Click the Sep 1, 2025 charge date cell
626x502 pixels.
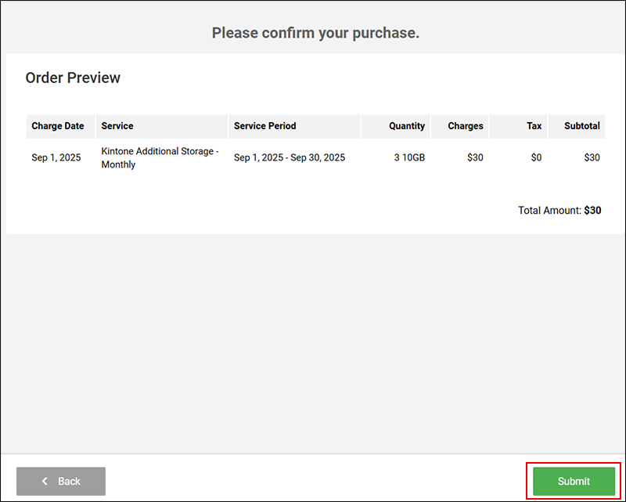pos(56,157)
